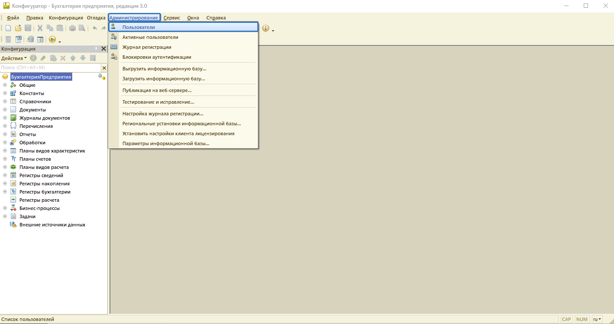This screenshot has width=614, height=324.
Task: Choose Загрузить информационную базу
Action: pyautogui.click(x=183, y=79)
